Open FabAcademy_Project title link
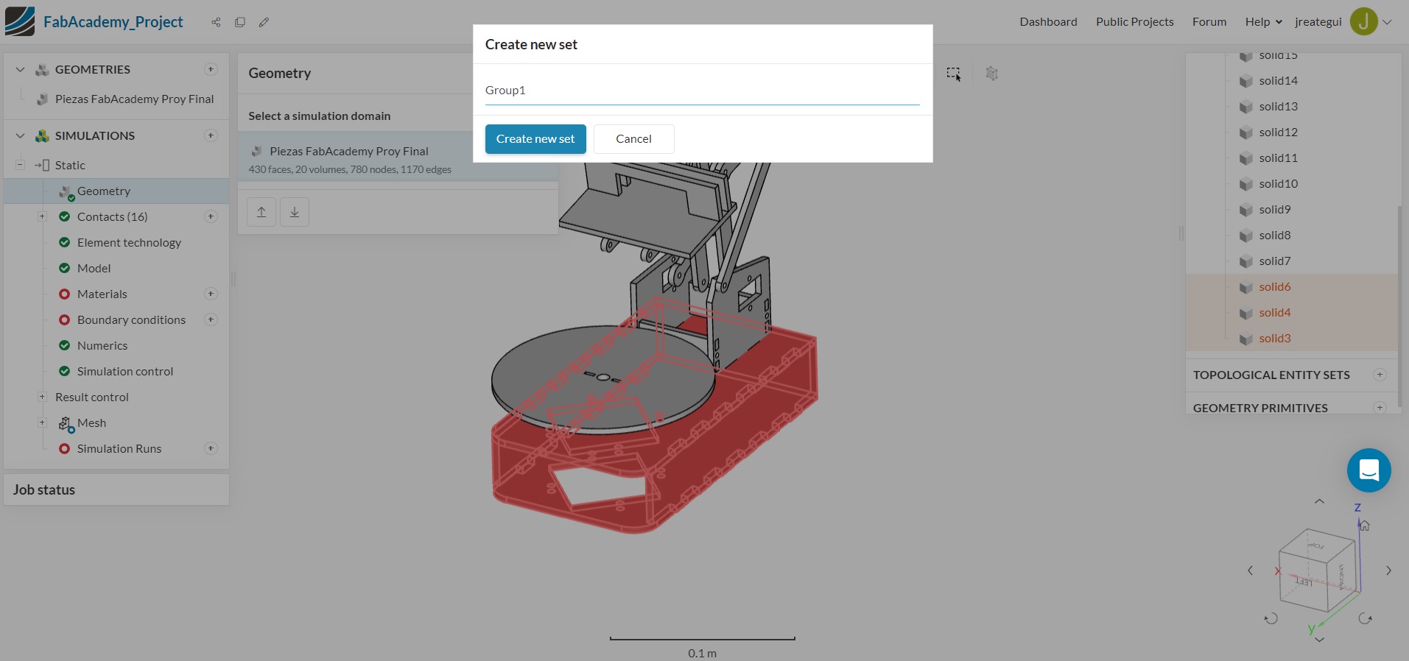The image size is (1409, 661). pyautogui.click(x=113, y=22)
